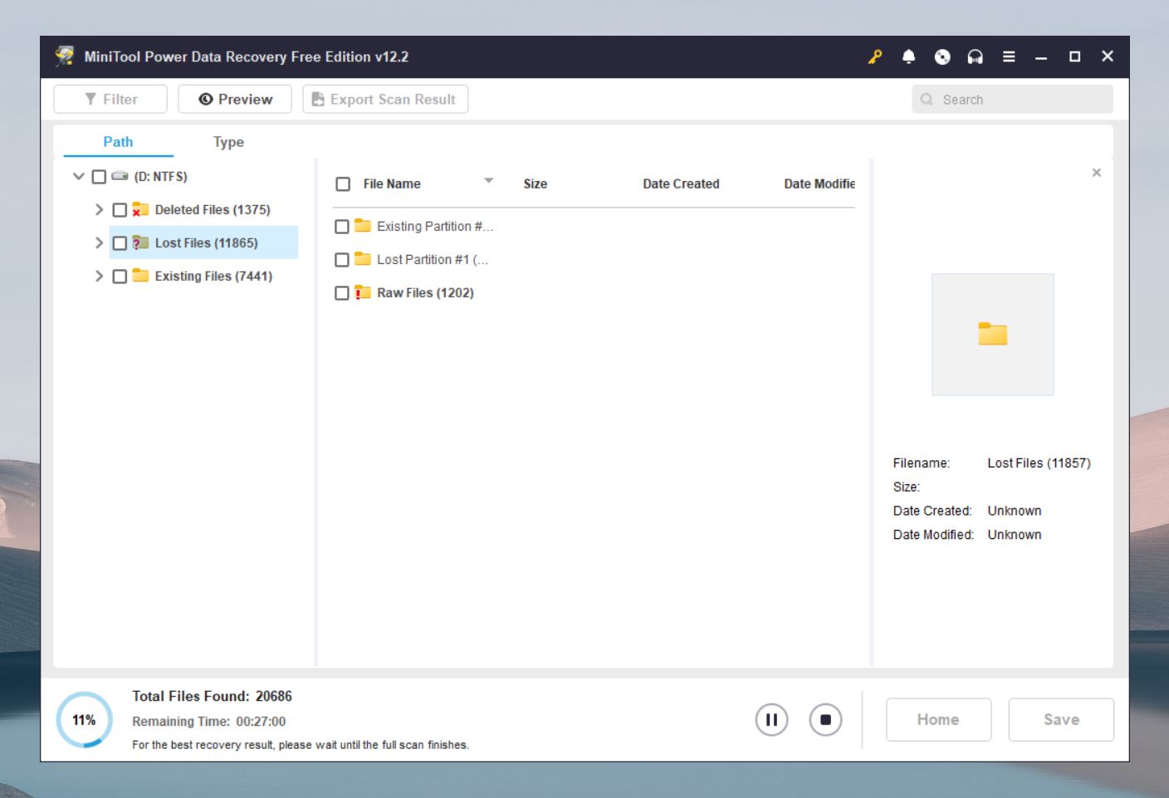The image size is (1169, 798).
Task: Tick the D: NTFS drive checkbox
Action: click(x=99, y=177)
